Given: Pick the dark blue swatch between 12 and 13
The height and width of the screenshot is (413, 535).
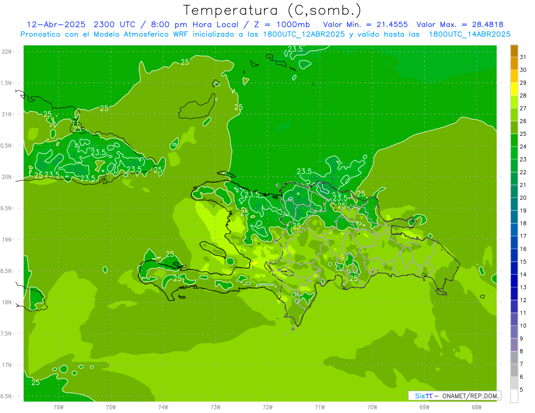Looking at the screenshot, I should tap(514, 294).
